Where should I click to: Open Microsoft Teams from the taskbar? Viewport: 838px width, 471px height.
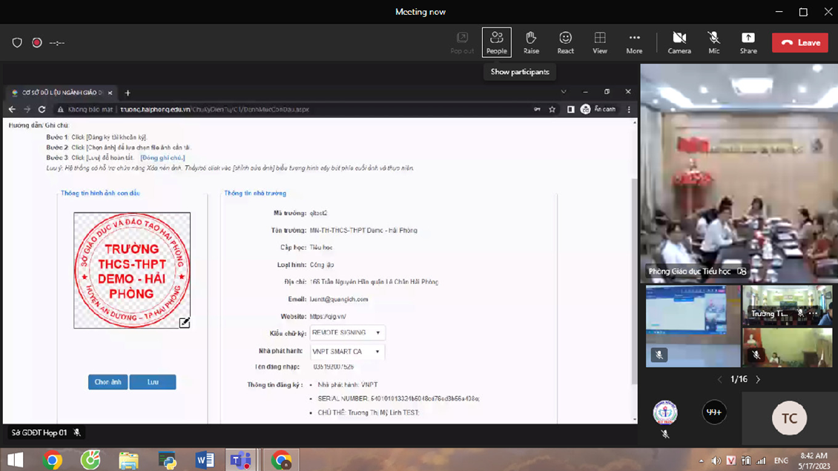click(x=240, y=460)
